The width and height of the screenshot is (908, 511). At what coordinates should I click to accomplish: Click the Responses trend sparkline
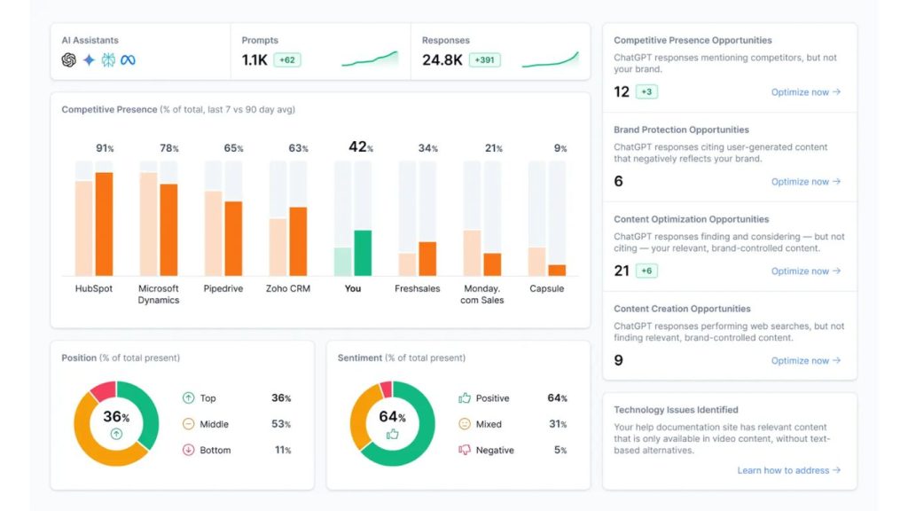tap(550, 59)
